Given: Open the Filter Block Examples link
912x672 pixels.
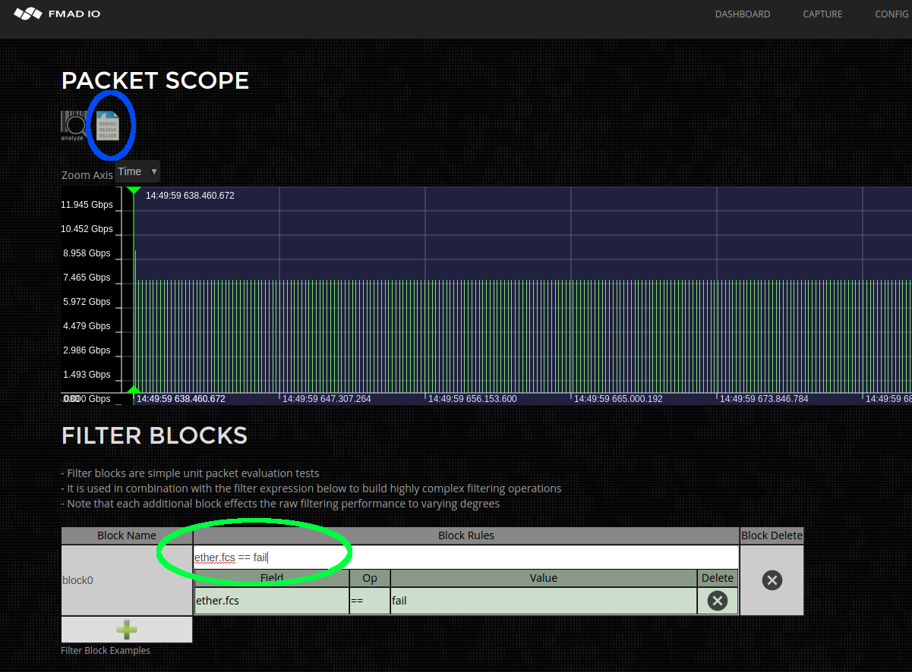Looking at the screenshot, I should (x=106, y=650).
